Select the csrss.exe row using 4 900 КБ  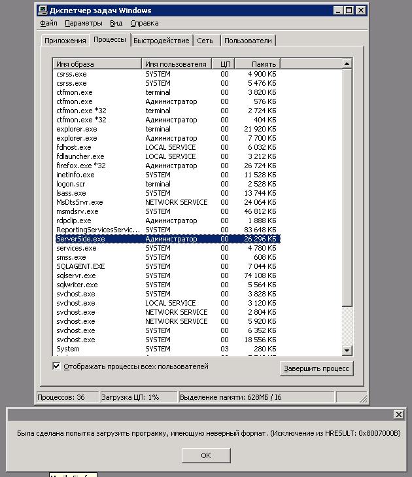tap(167, 74)
